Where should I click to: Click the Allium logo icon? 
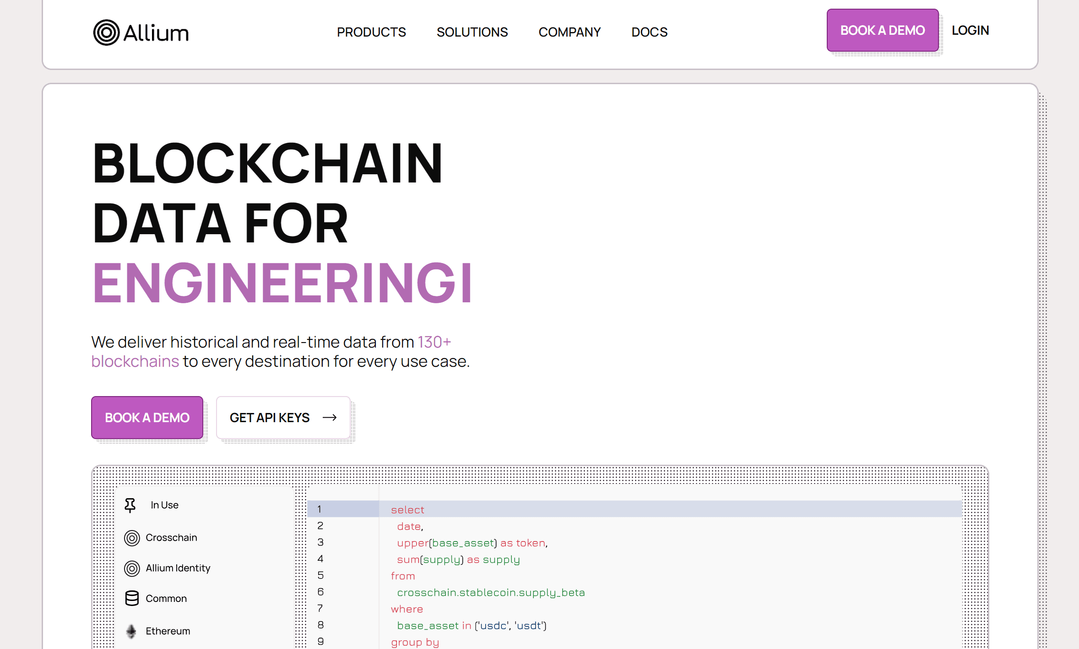tap(106, 32)
